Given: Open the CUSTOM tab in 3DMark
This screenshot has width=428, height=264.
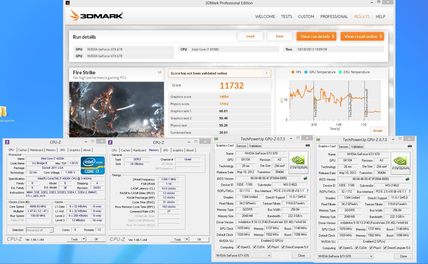Looking at the screenshot, I should 306,16.
